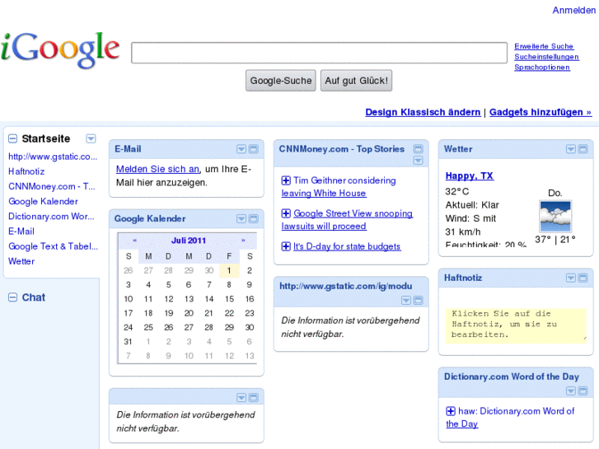The width and height of the screenshot is (599, 449).
Task: Open the Google Kalender gadget menu arrow
Action: pyautogui.click(x=241, y=218)
